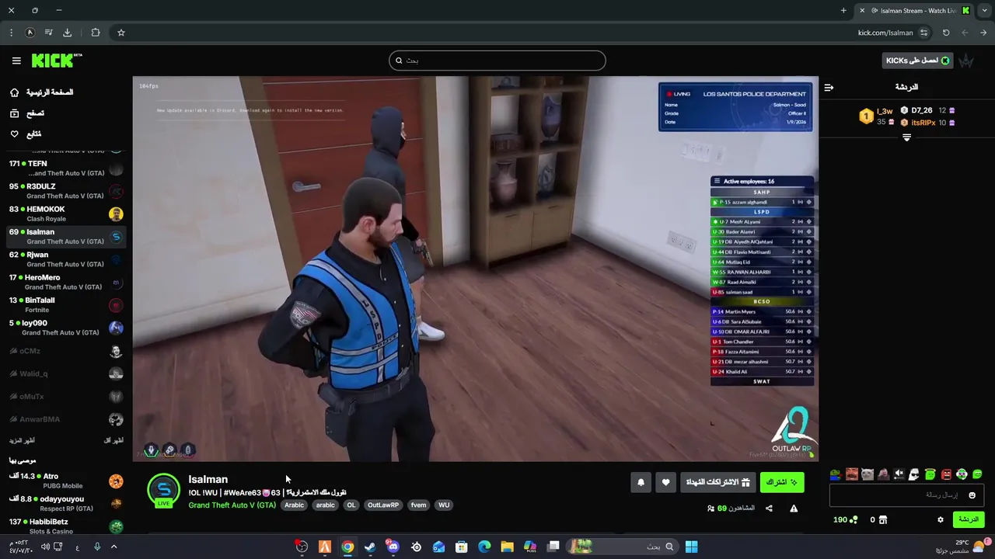
Task: Click Show less under followed channels
Action: 113,441
